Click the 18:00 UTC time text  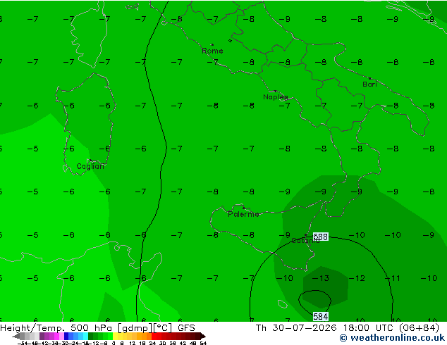coord(369,328)
